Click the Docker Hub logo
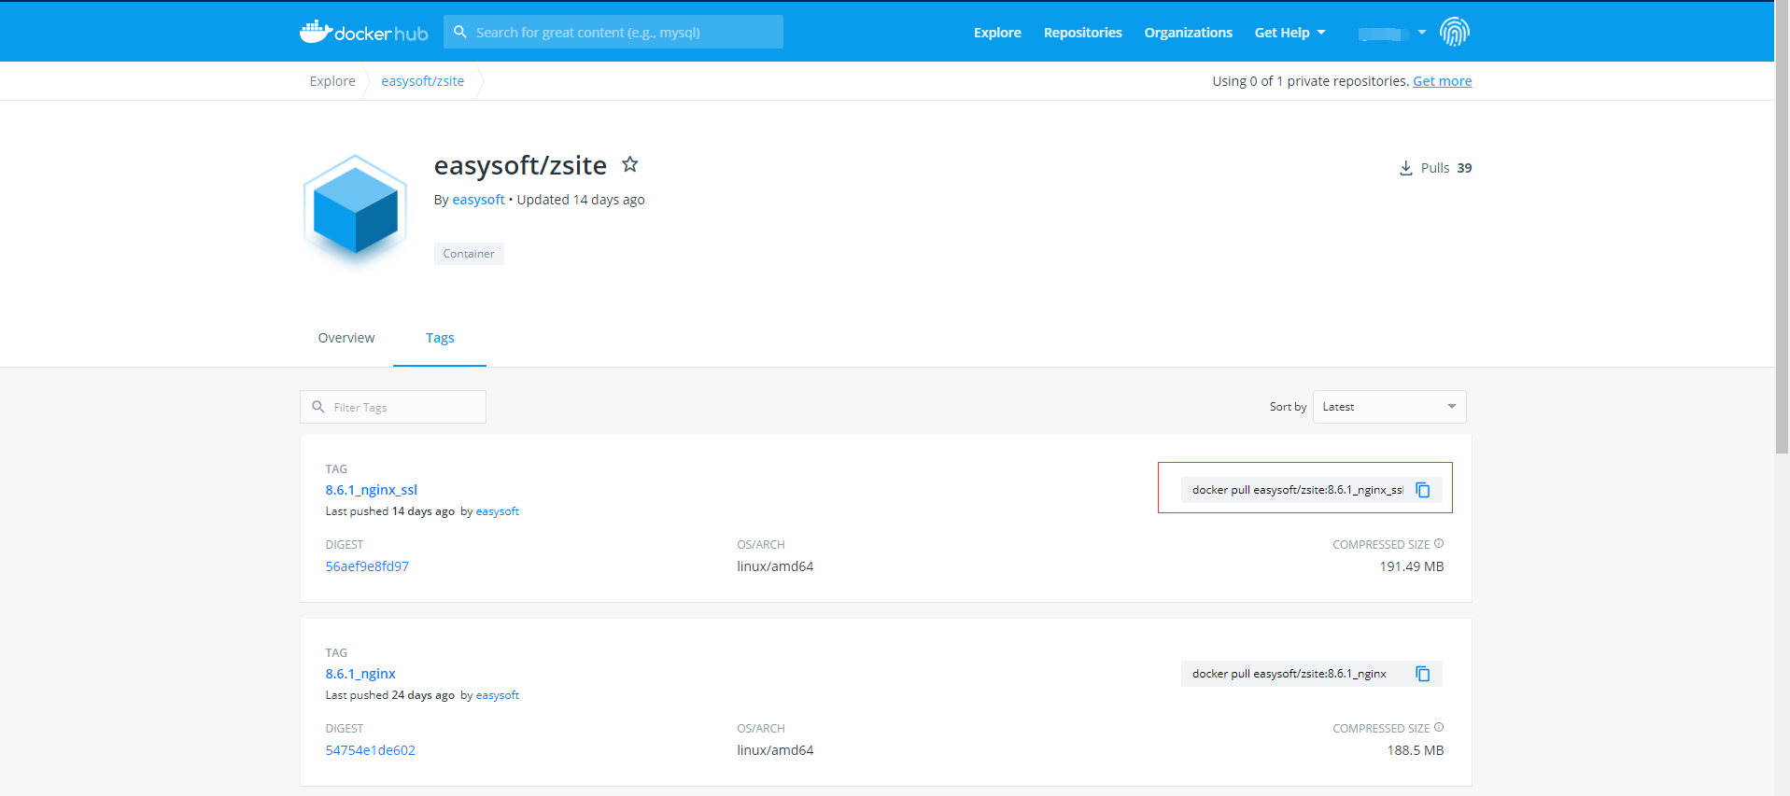Screen dimensions: 1790x796 point(363,33)
